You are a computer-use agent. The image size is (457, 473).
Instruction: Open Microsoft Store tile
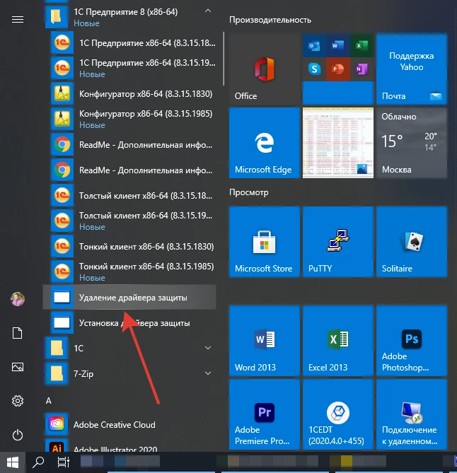coord(264,243)
